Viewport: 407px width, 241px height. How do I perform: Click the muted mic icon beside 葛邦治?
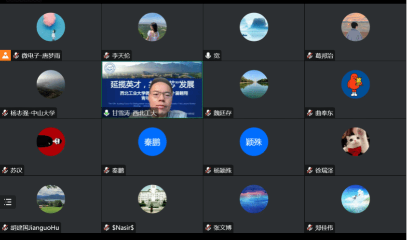pos(310,56)
